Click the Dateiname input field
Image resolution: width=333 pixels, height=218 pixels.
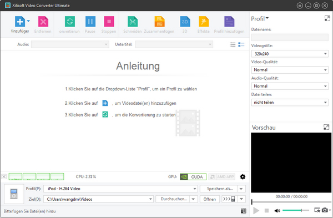pos(290,37)
